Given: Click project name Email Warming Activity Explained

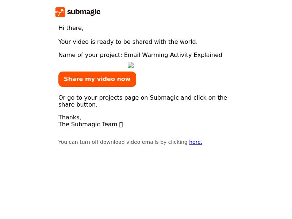Looking at the screenshot, I should pos(173,55).
